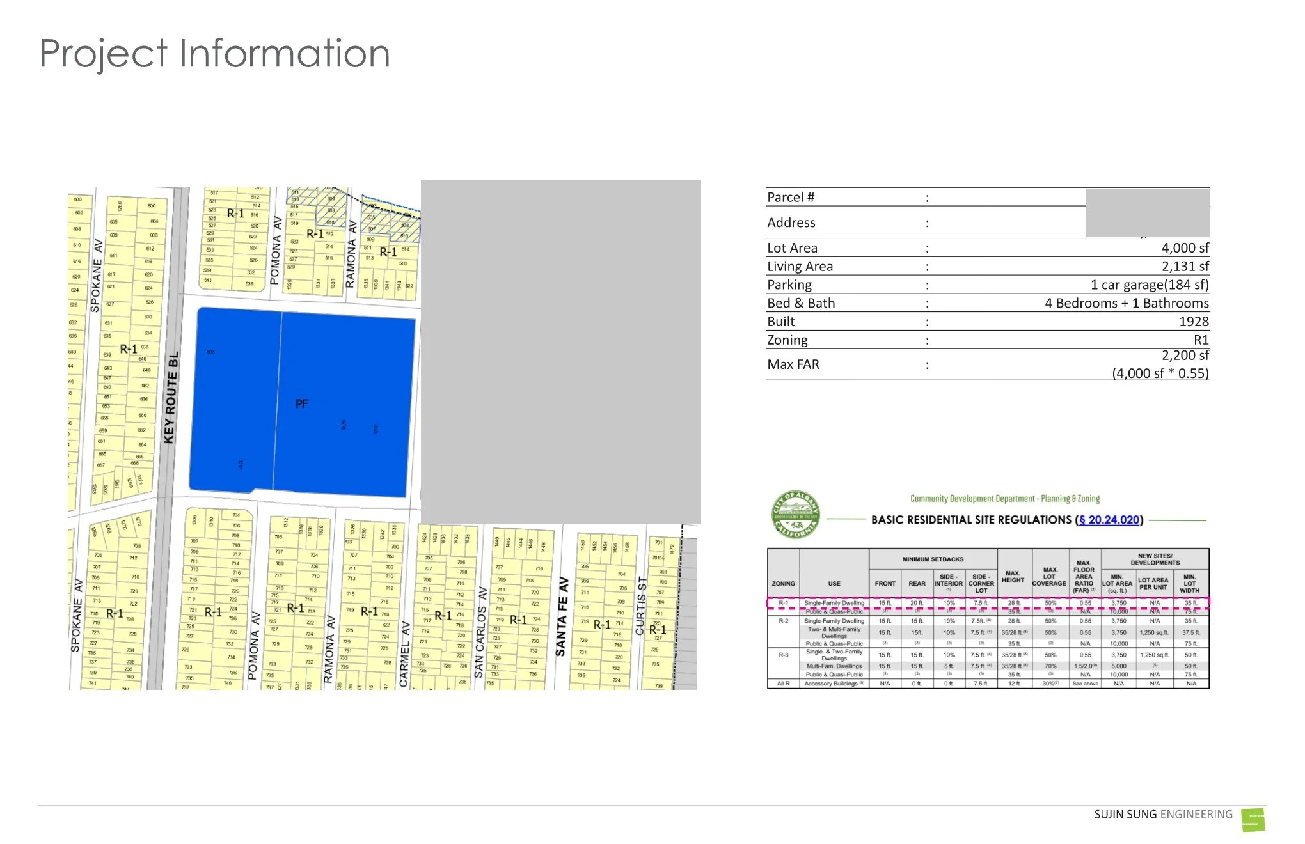Select the Project Information heading

tap(215, 53)
